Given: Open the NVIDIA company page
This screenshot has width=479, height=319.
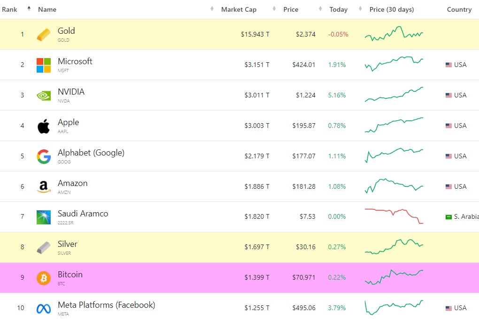Looking at the screenshot, I should point(71,92).
